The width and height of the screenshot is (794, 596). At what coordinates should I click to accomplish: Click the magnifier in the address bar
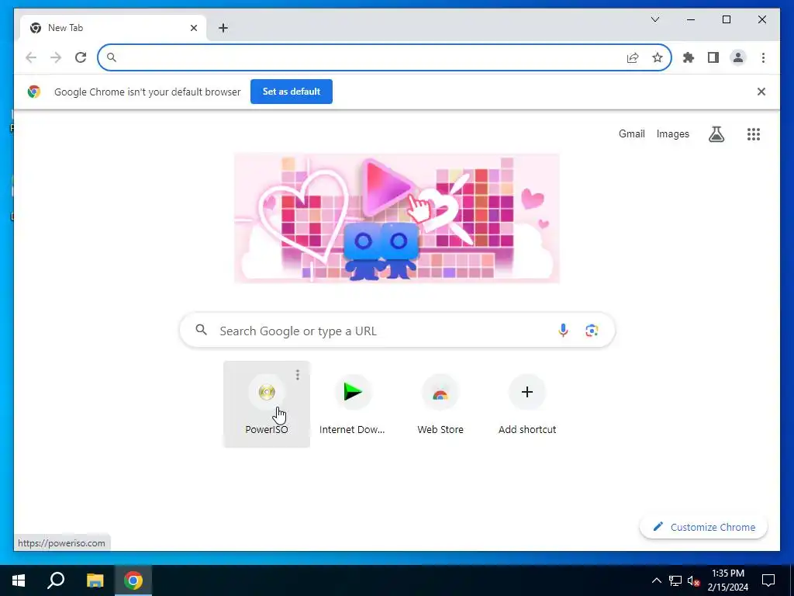click(x=112, y=57)
